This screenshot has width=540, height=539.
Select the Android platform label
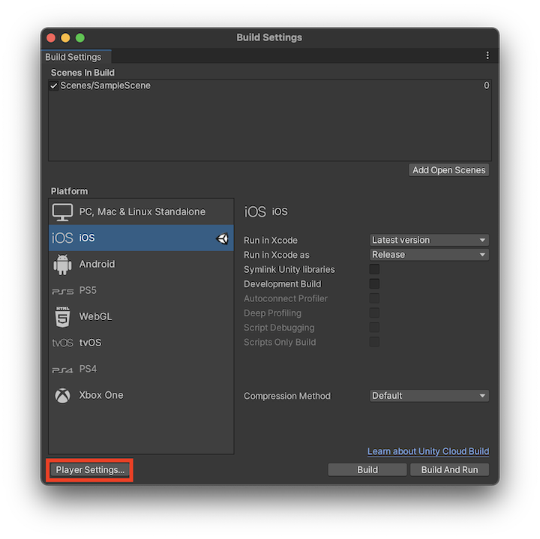point(97,264)
